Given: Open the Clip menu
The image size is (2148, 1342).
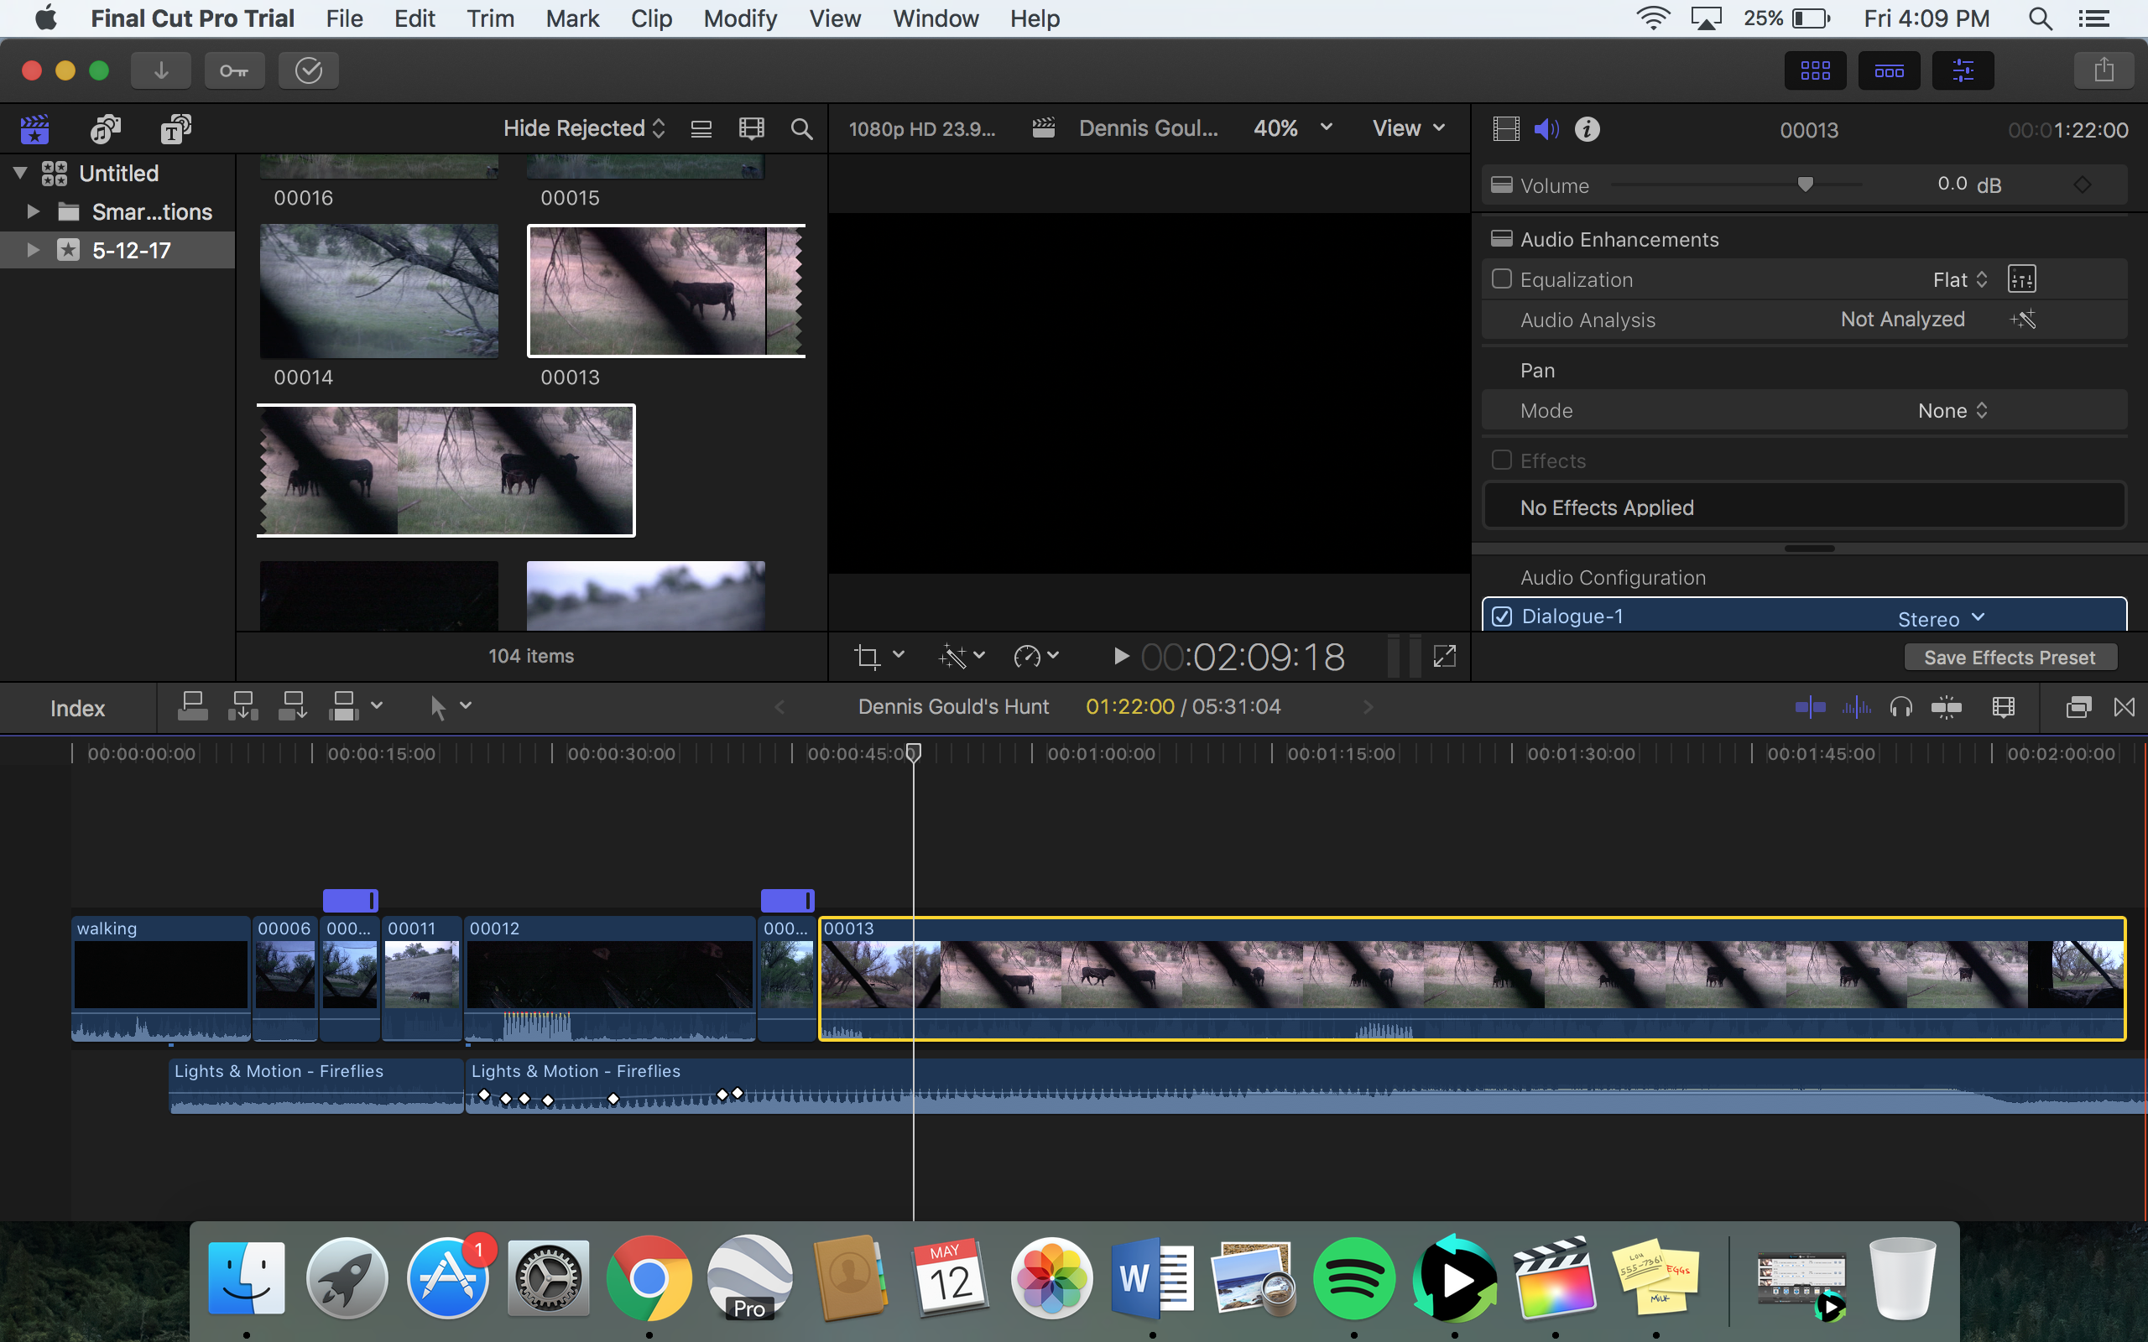Looking at the screenshot, I should [650, 18].
